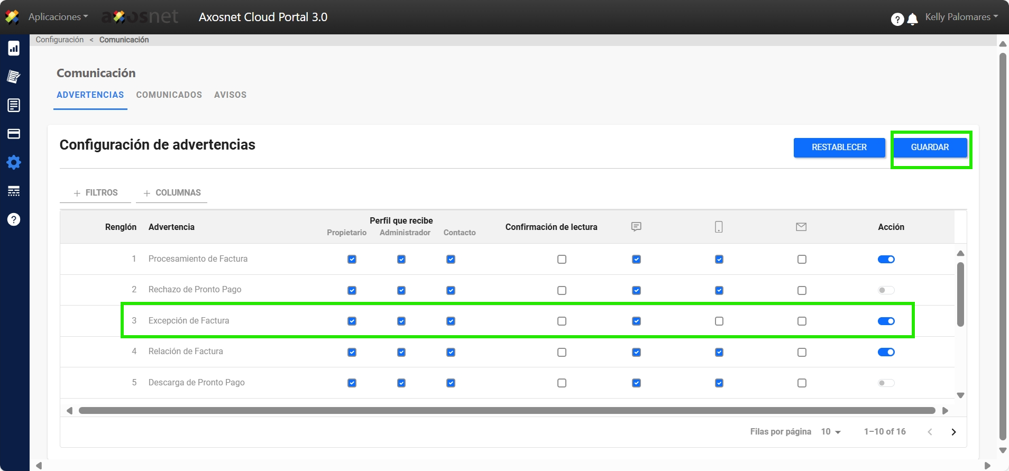The width and height of the screenshot is (1009, 471).
Task: Click the table's horizontal scrollbar
Action: (x=507, y=411)
